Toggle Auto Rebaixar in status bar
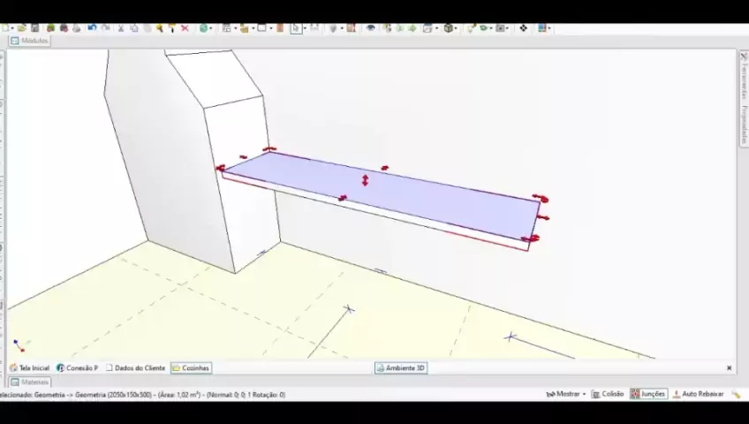 click(x=698, y=394)
